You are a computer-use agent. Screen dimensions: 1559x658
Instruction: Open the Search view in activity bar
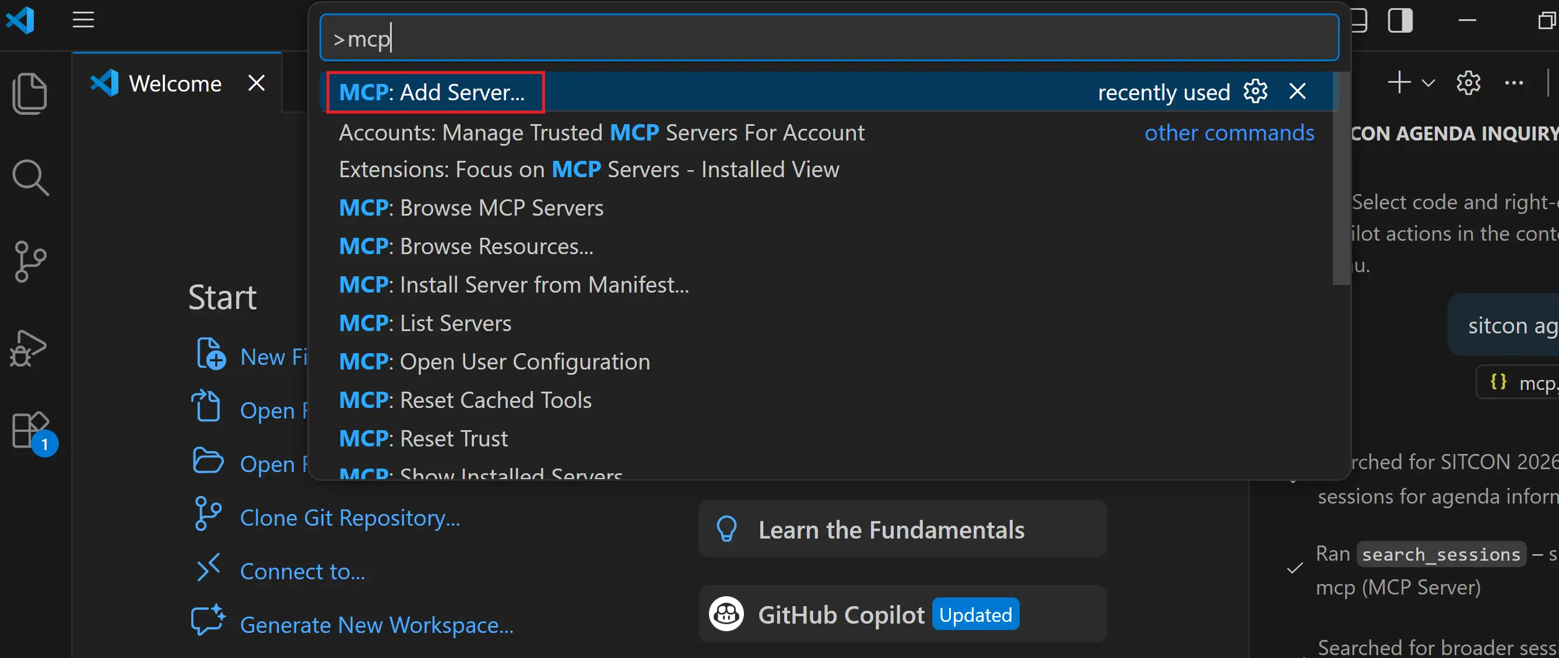29,178
